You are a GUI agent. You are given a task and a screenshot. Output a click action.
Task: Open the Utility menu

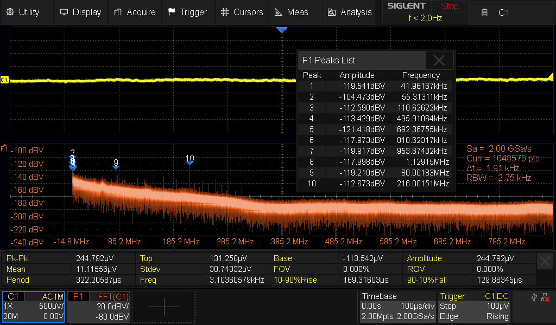point(23,12)
